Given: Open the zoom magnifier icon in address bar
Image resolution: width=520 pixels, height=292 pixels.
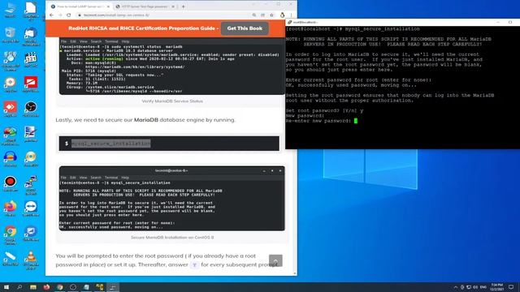Looking at the screenshot, I should click(254, 15).
